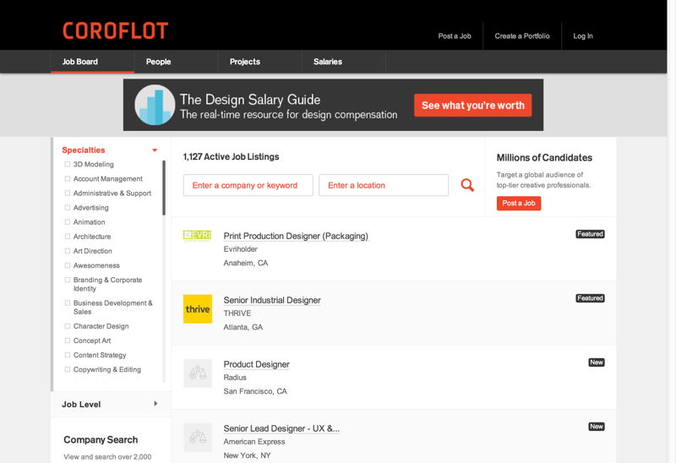Image resolution: width=676 pixels, height=463 pixels.
Task: Open Senior Lead Designer - UX listing
Action: 281,428
